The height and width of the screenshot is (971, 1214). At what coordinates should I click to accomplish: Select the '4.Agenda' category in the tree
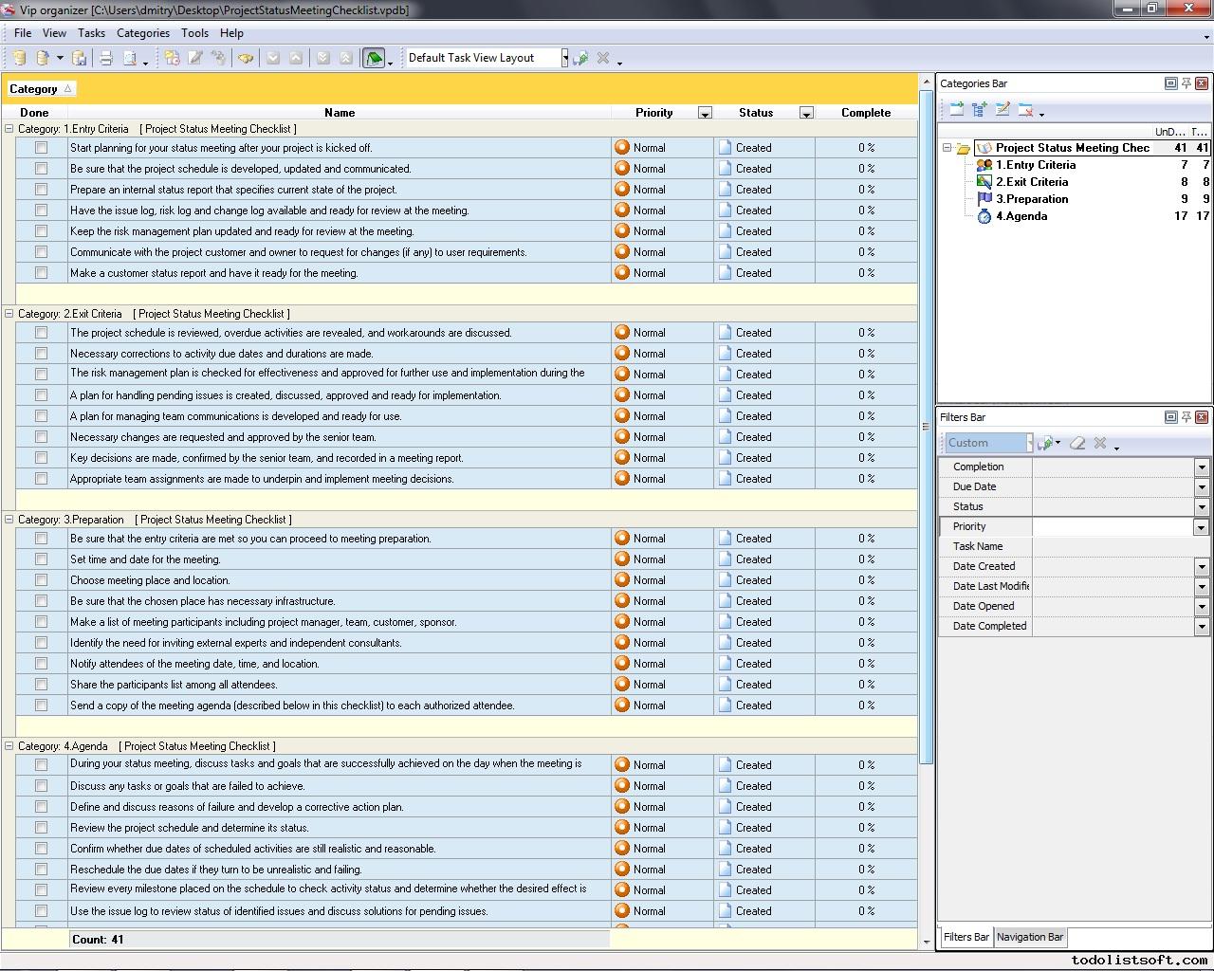(x=1021, y=216)
